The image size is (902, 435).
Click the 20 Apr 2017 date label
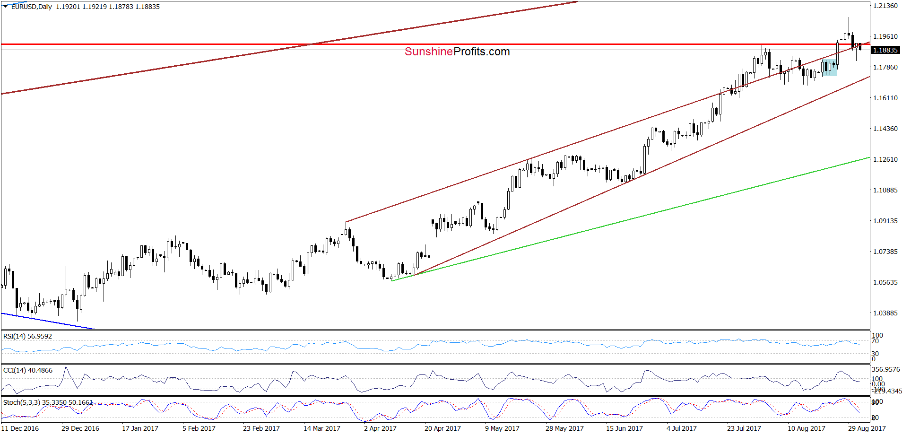[x=442, y=428]
